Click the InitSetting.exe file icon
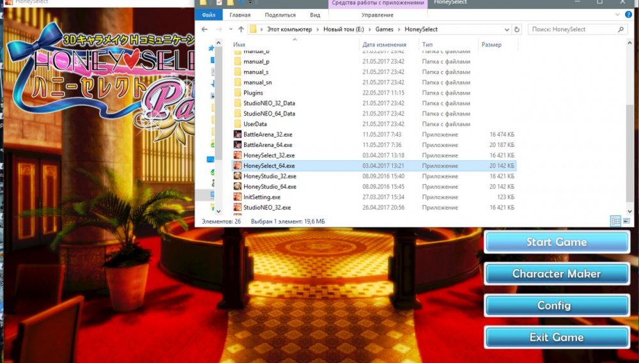This screenshot has width=639, height=363. tap(237, 197)
